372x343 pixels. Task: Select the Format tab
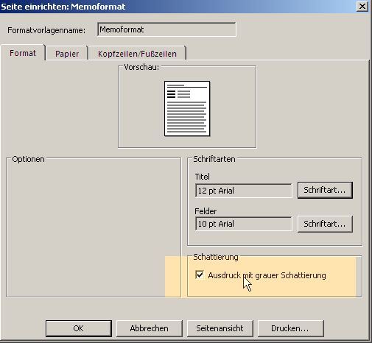[23, 53]
